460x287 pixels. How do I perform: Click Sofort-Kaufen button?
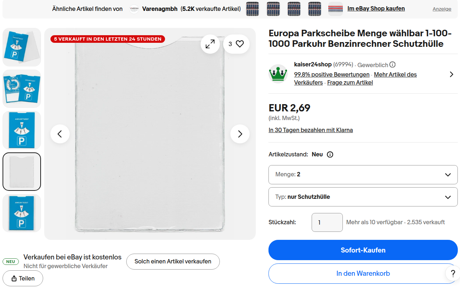363,250
